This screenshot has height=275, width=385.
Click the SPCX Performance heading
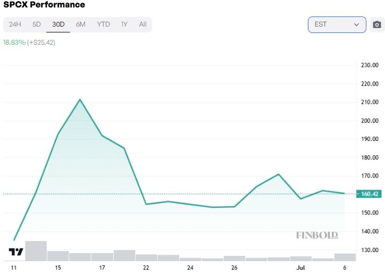coord(44,4)
